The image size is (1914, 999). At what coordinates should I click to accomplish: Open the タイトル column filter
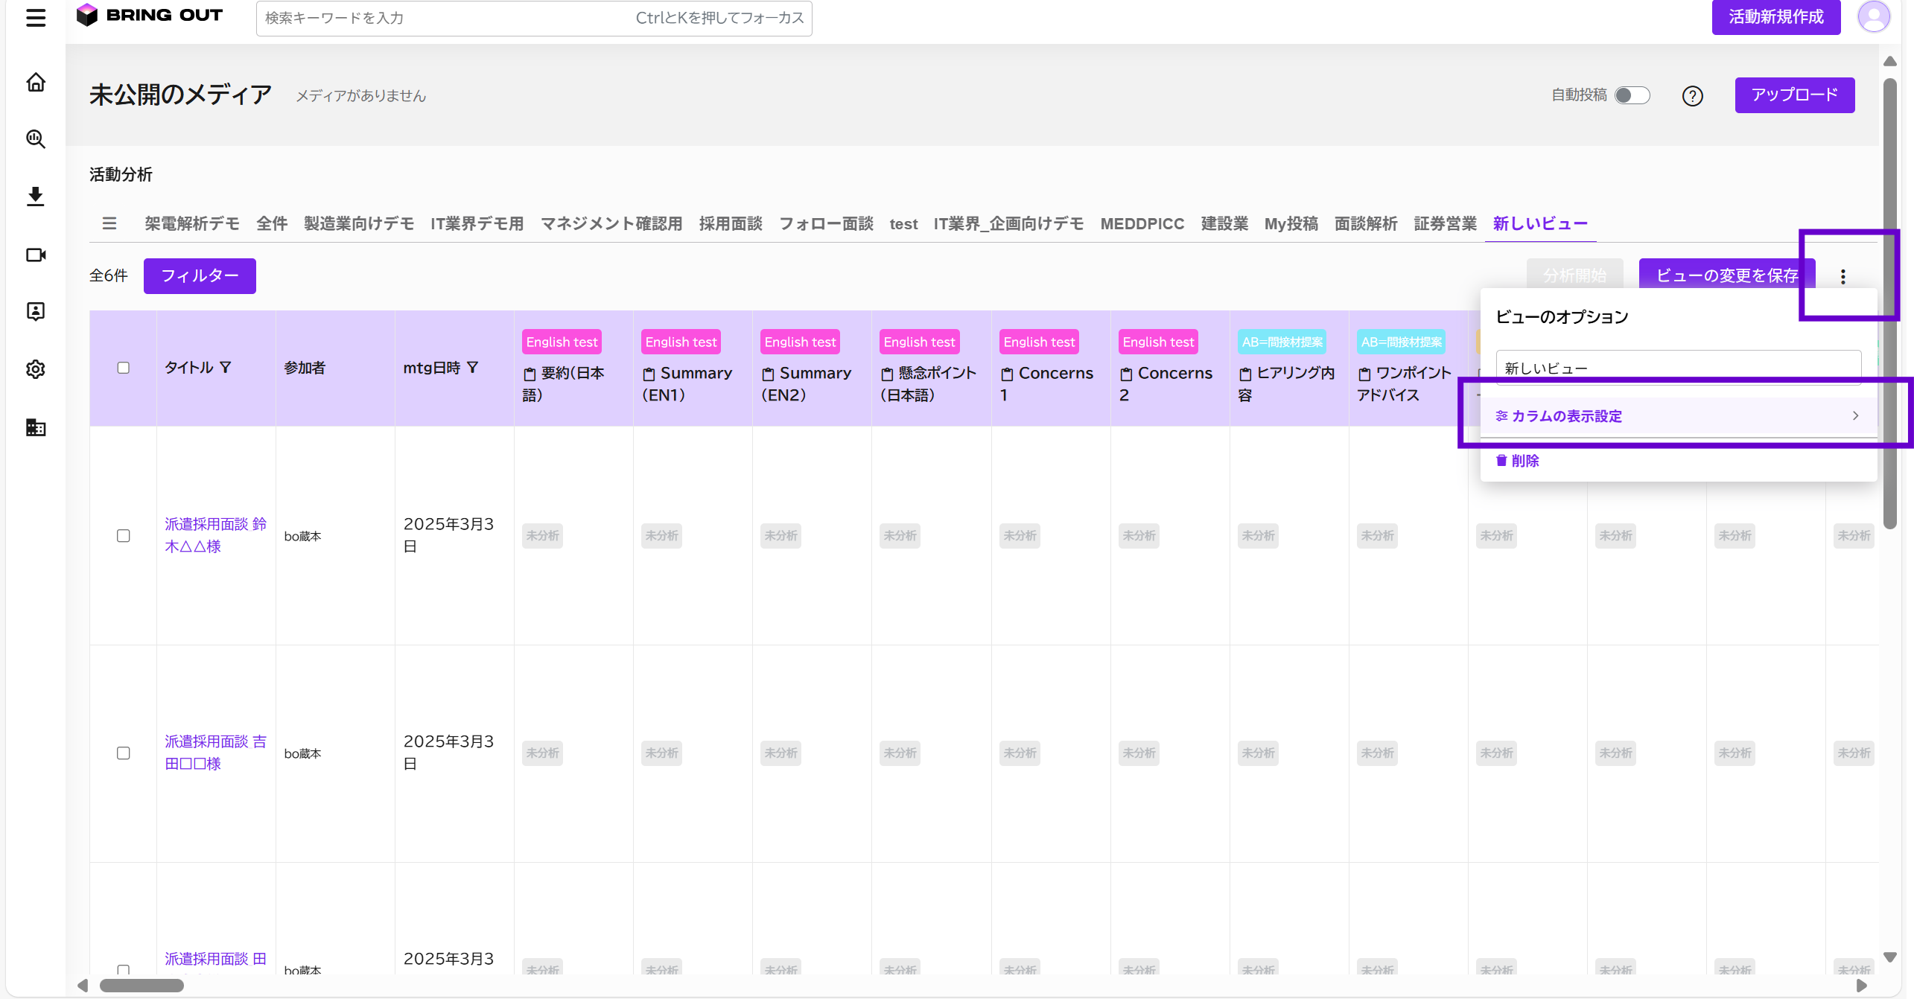[226, 368]
